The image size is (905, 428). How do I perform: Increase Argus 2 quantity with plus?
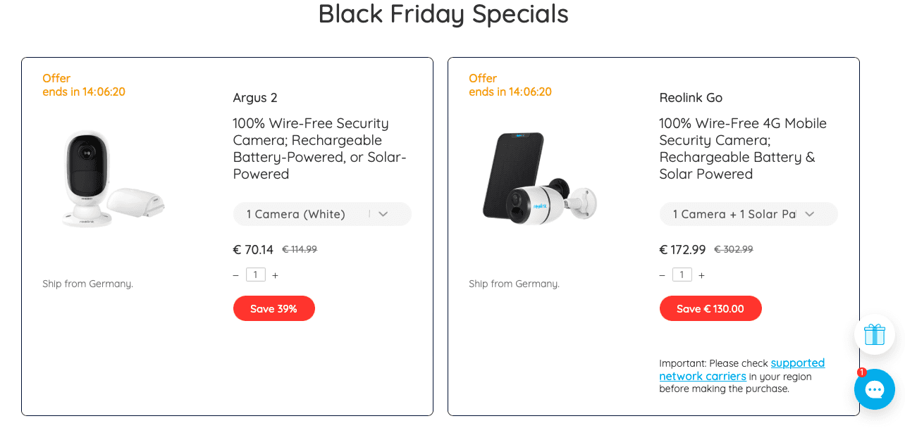tap(275, 275)
